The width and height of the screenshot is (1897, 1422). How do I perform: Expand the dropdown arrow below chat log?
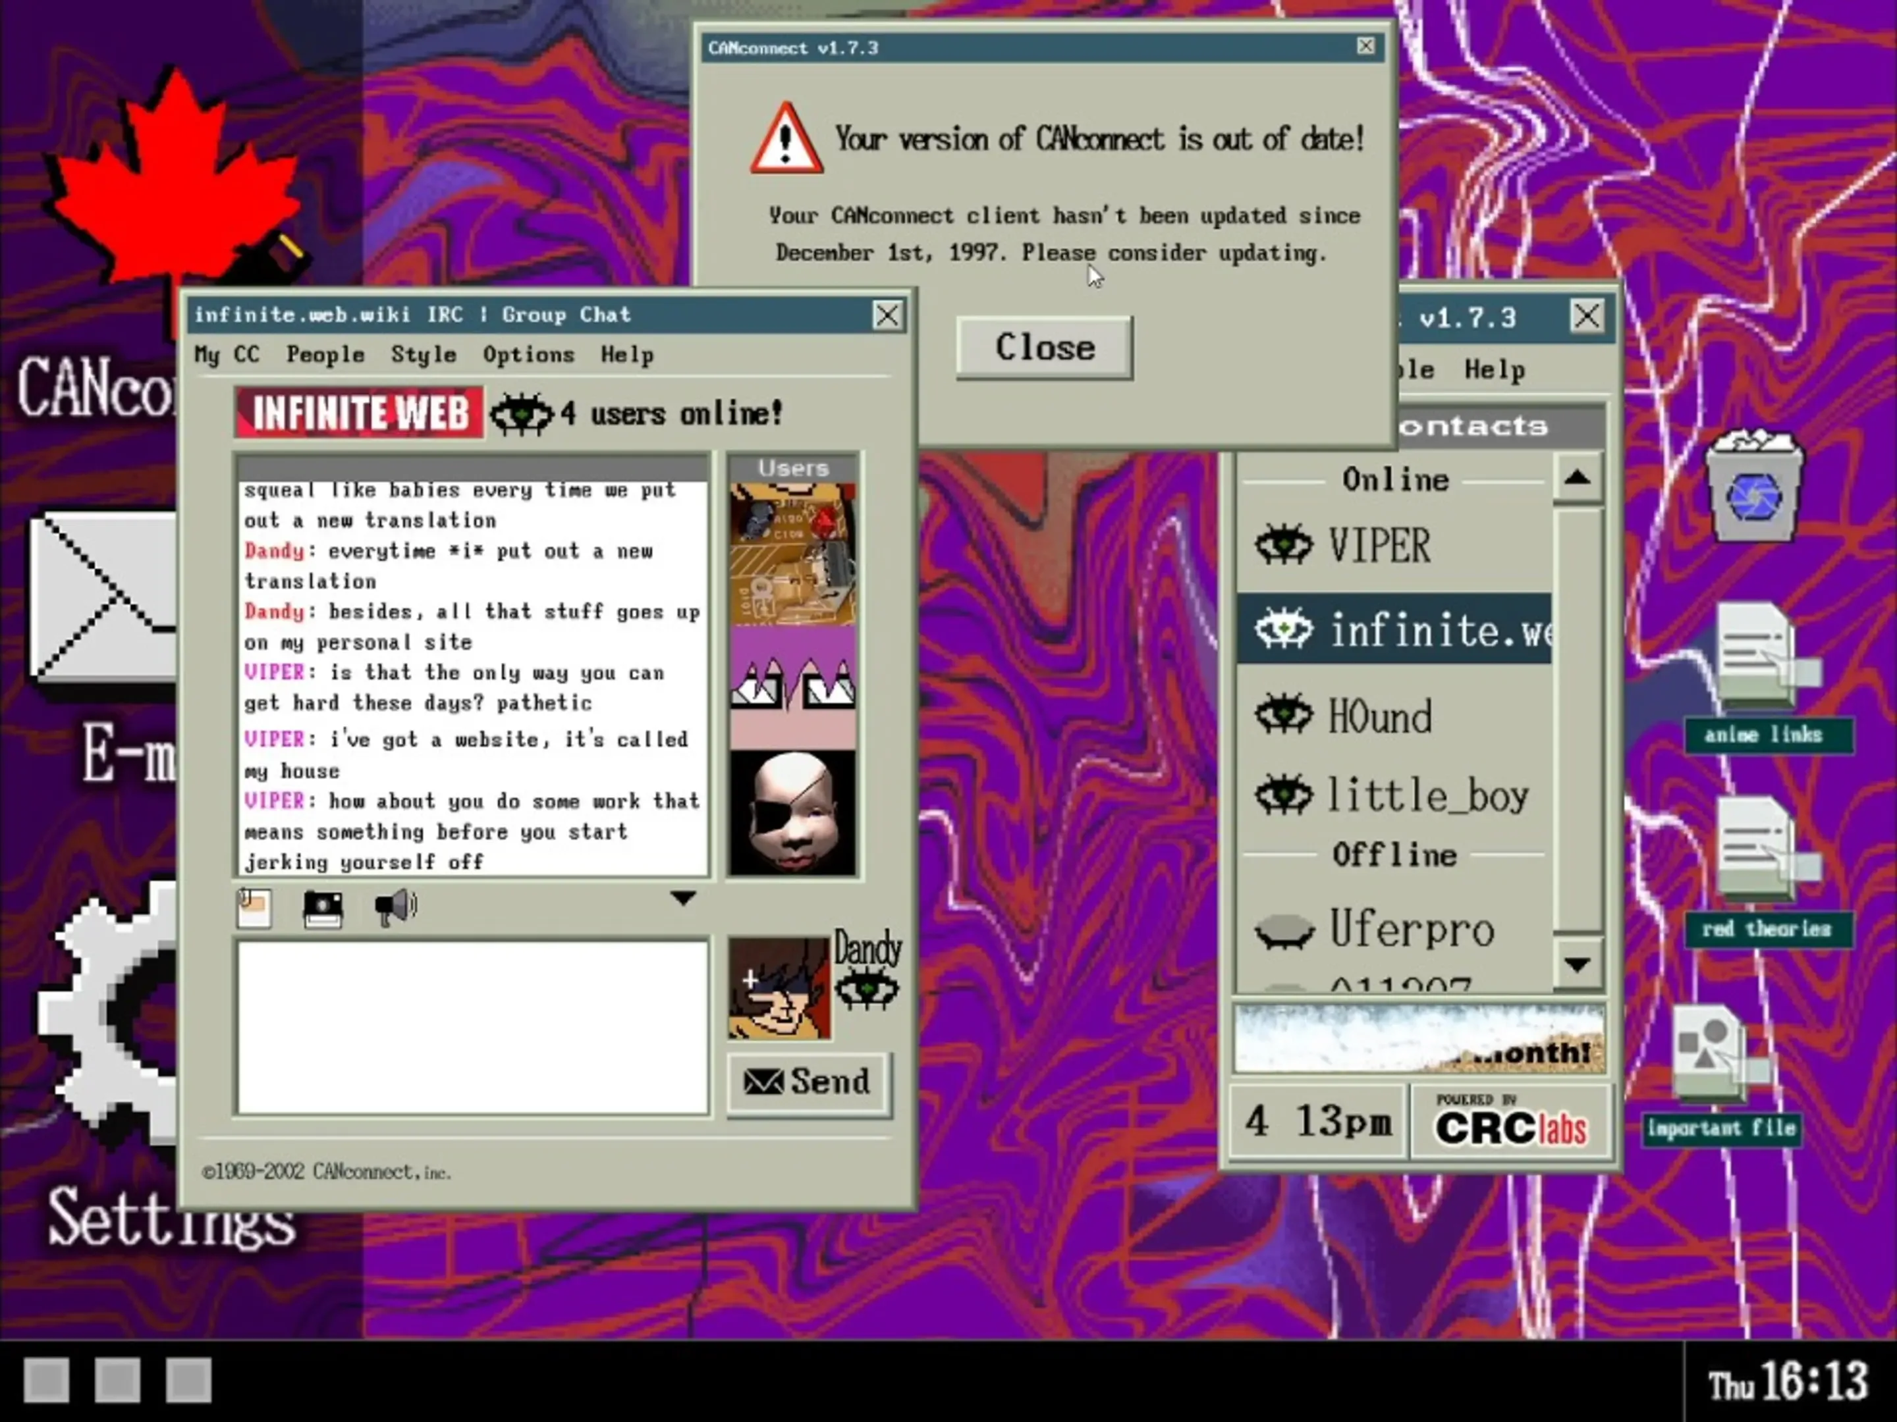click(682, 898)
